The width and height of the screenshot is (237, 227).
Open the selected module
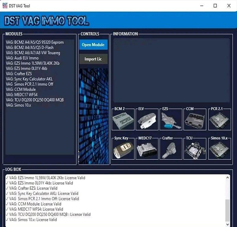coord(93,45)
